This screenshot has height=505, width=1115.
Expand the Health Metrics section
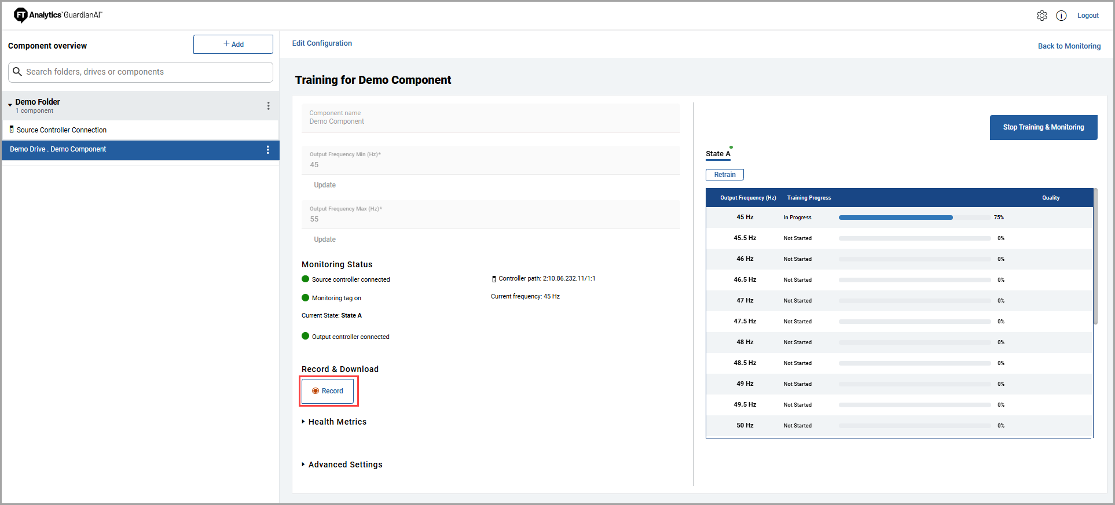click(x=303, y=422)
